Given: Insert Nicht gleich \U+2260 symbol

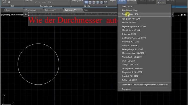Looking at the screenshot, I should click(144, 57).
